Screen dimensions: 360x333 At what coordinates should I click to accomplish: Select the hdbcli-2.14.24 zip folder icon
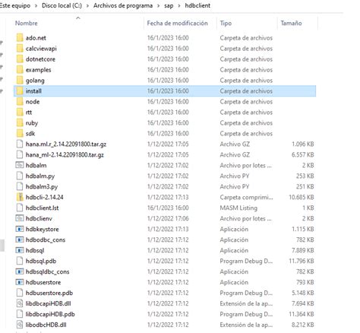click(x=20, y=197)
